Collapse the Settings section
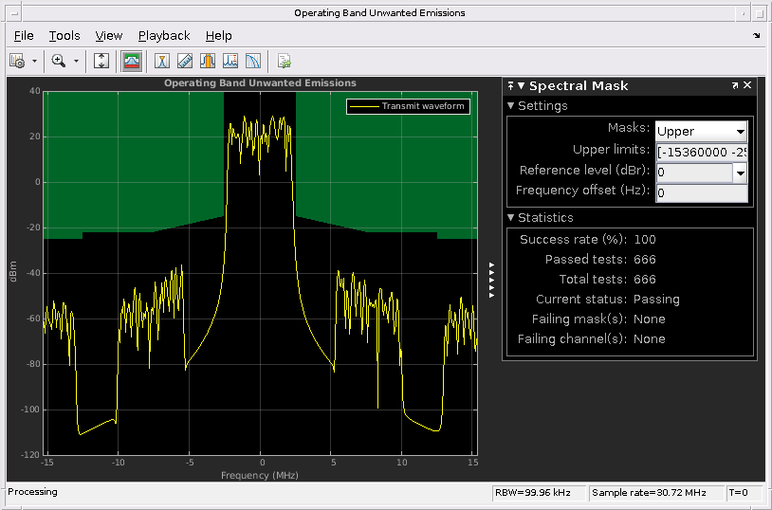This screenshot has width=772, height=510. click(512, 106)
